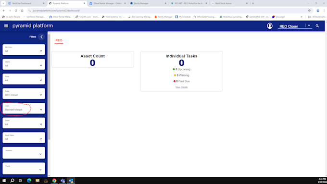Viewport: 327px width, 184px height.
Task: Open the REO Closer role selector
Action: point(295,26)
